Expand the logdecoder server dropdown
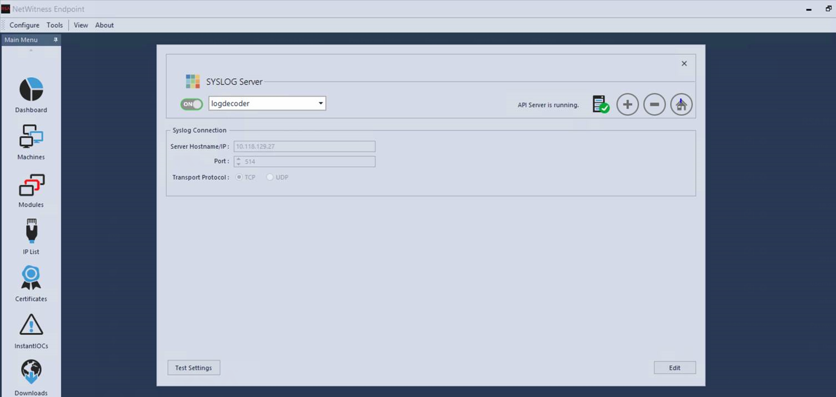This screenshot has width=836, height=397. 320,103
